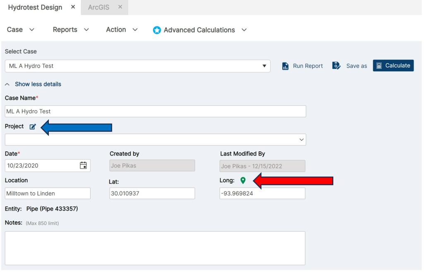Viewport: 424px width, 273px height.
Task: Click the Location field with Milltown to Linden
Action: 48,193
